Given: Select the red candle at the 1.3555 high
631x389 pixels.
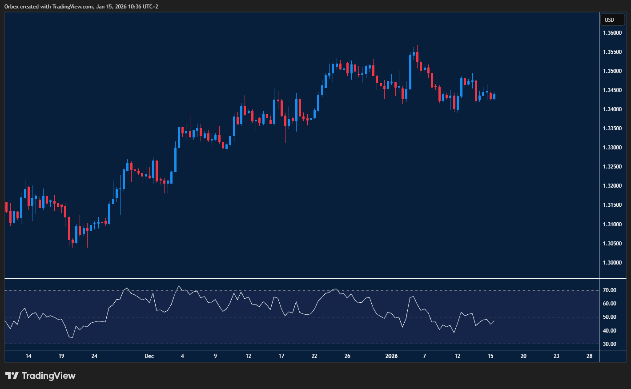Looking at the screenshot, I should [417, 58].
